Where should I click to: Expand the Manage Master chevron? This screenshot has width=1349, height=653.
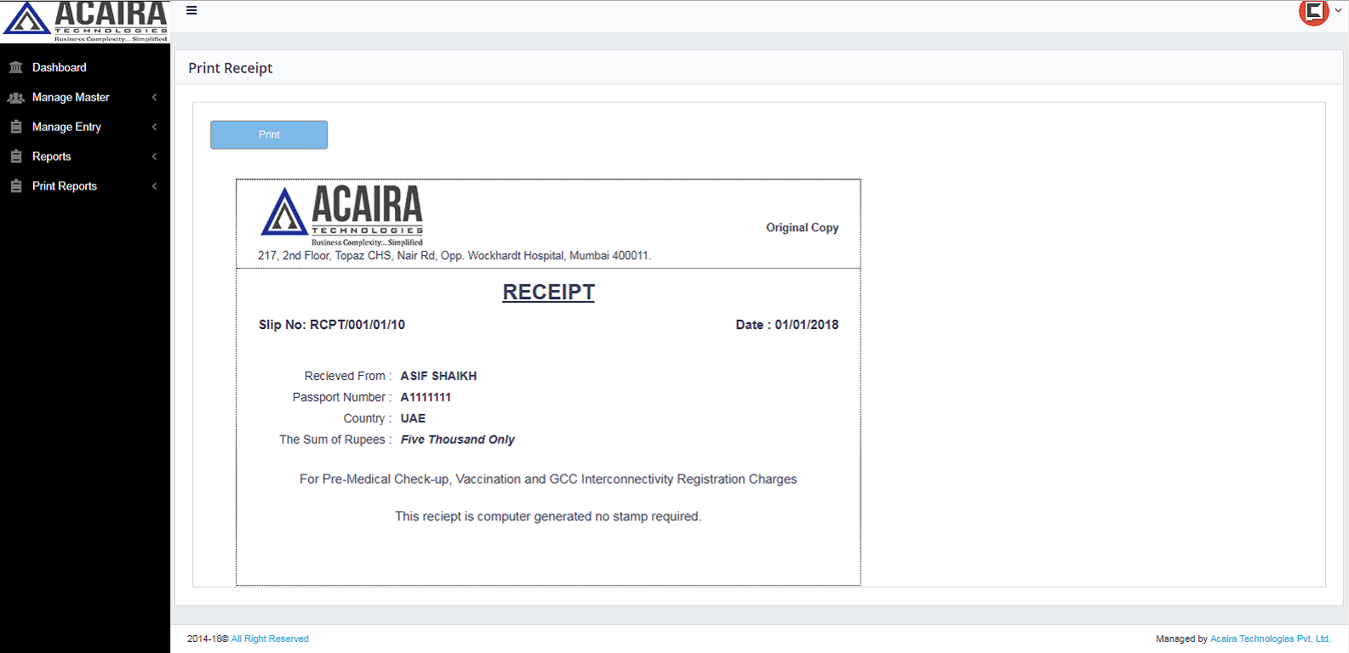tap(154, 98)
